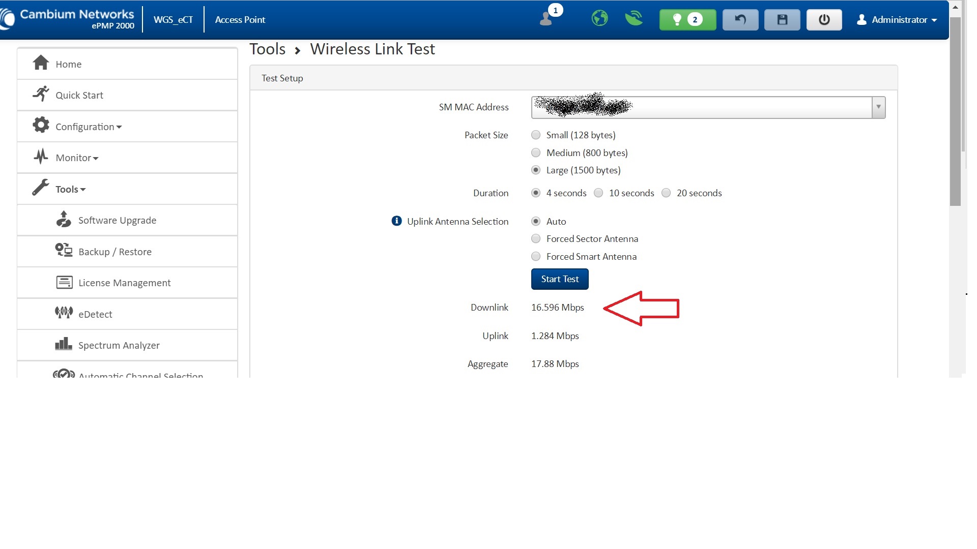Screen dimensions: 977x549
Task: Go to the Software Upgrade page
Action: pos(117,220)
